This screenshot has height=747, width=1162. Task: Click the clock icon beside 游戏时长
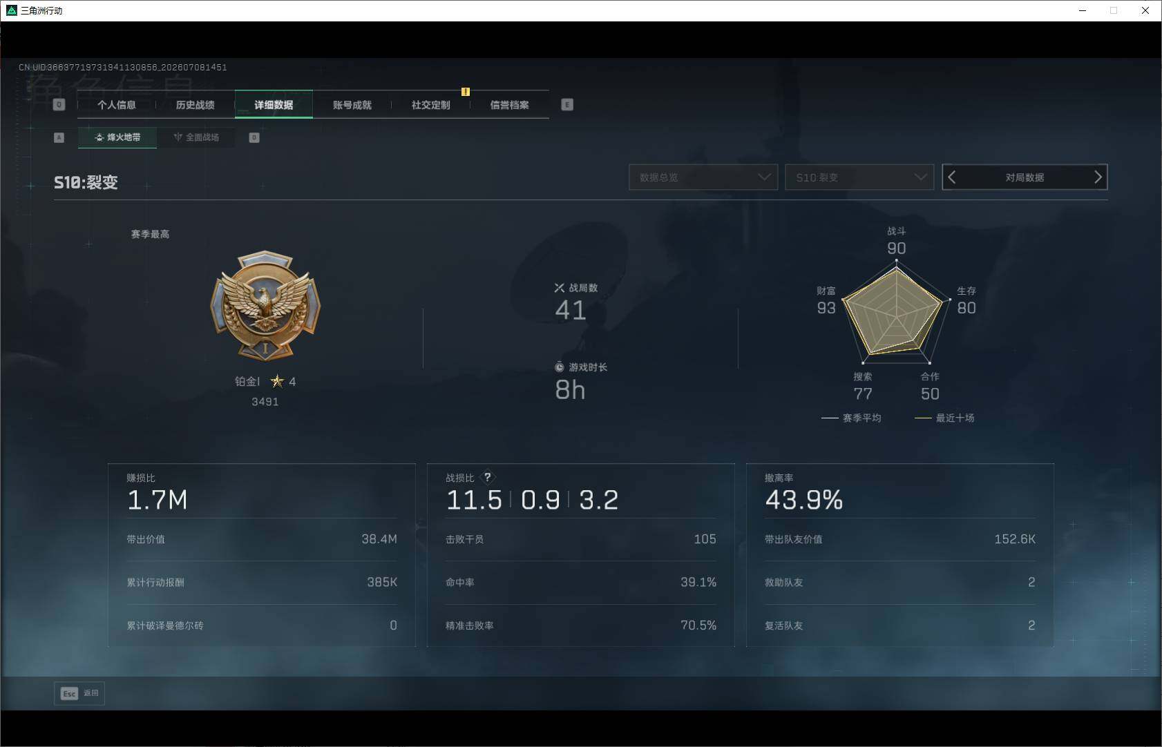coord(560,367)
